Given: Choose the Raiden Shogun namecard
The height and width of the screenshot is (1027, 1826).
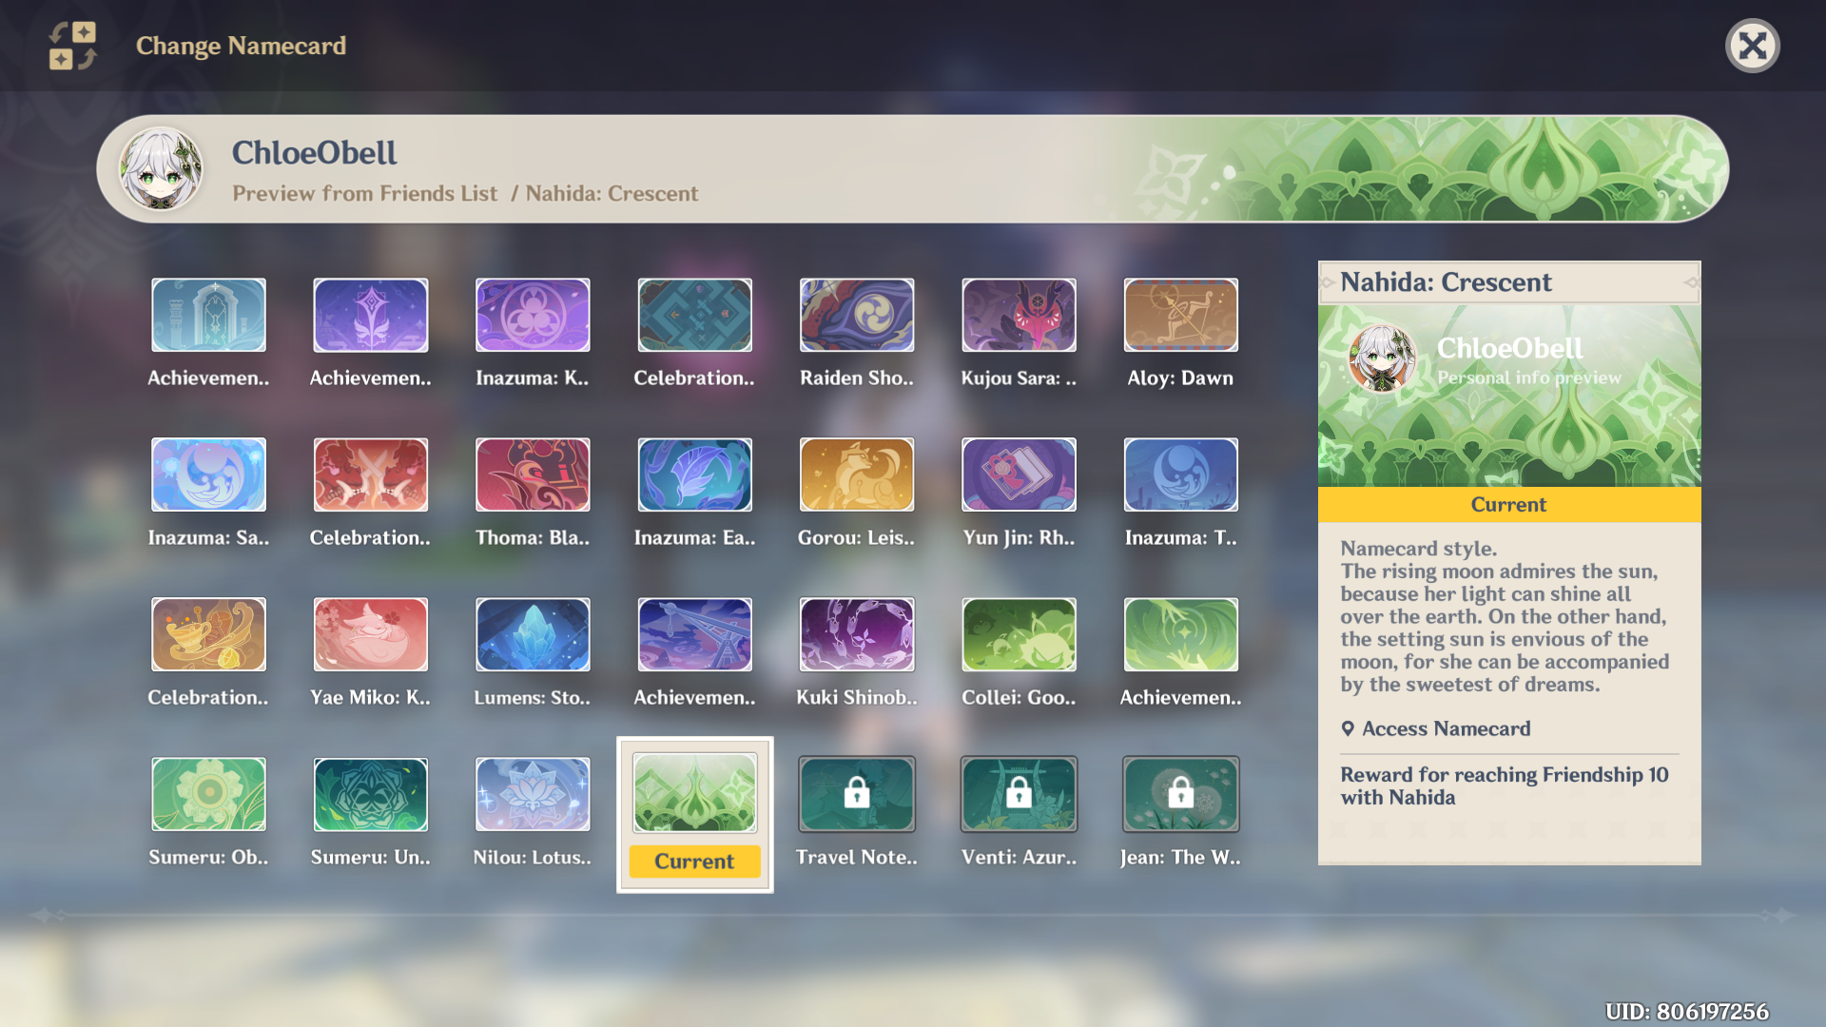Looking at the screenshot, I should click(856, 315).
